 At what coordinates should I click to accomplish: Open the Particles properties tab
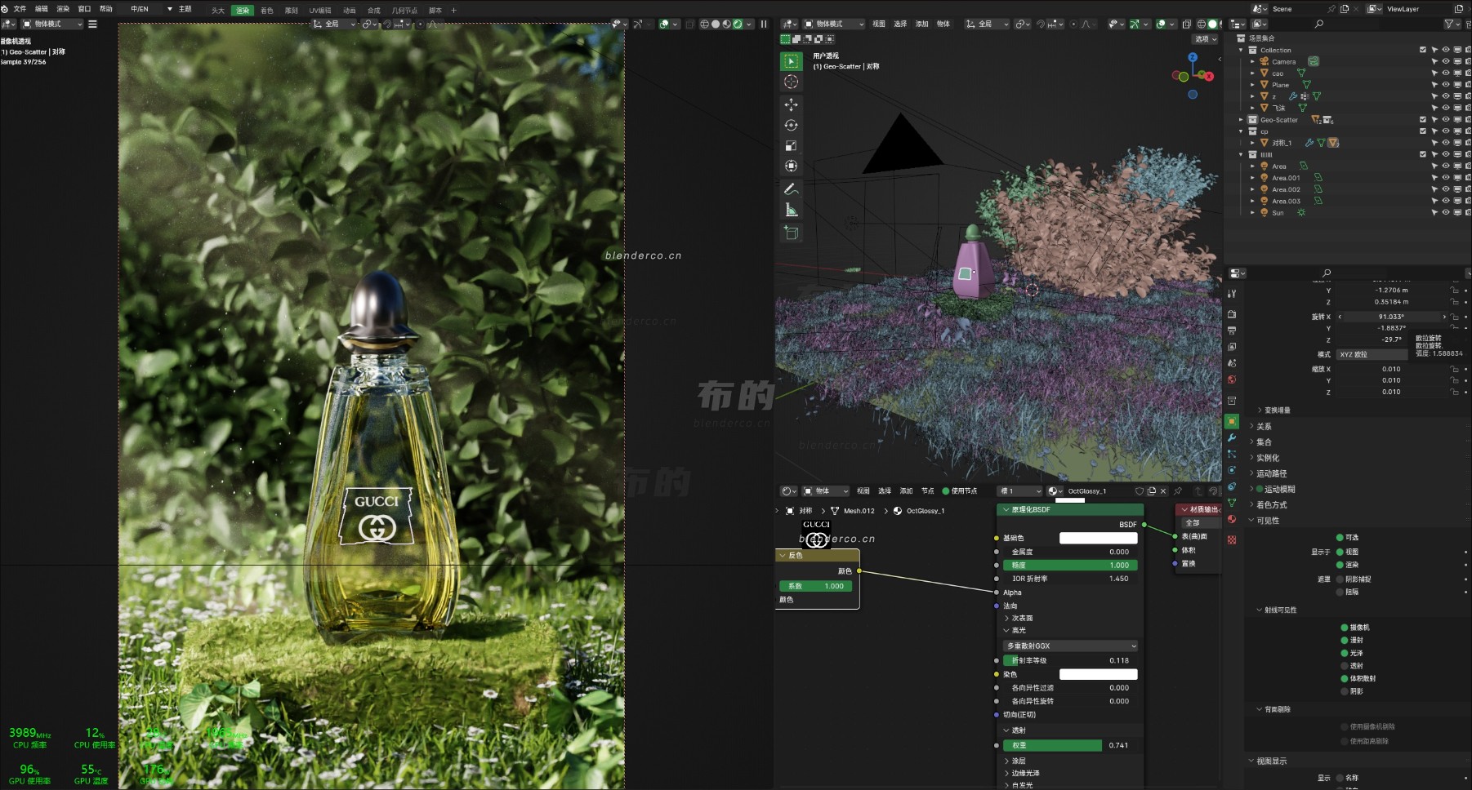1232,455
